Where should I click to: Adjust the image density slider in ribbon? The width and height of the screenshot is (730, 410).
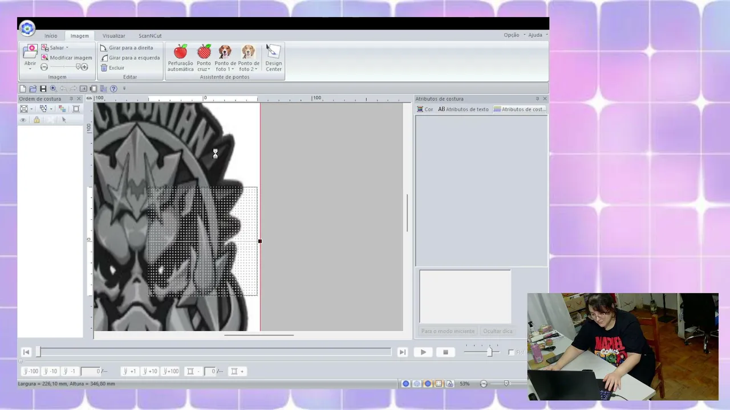pos(64,67)
